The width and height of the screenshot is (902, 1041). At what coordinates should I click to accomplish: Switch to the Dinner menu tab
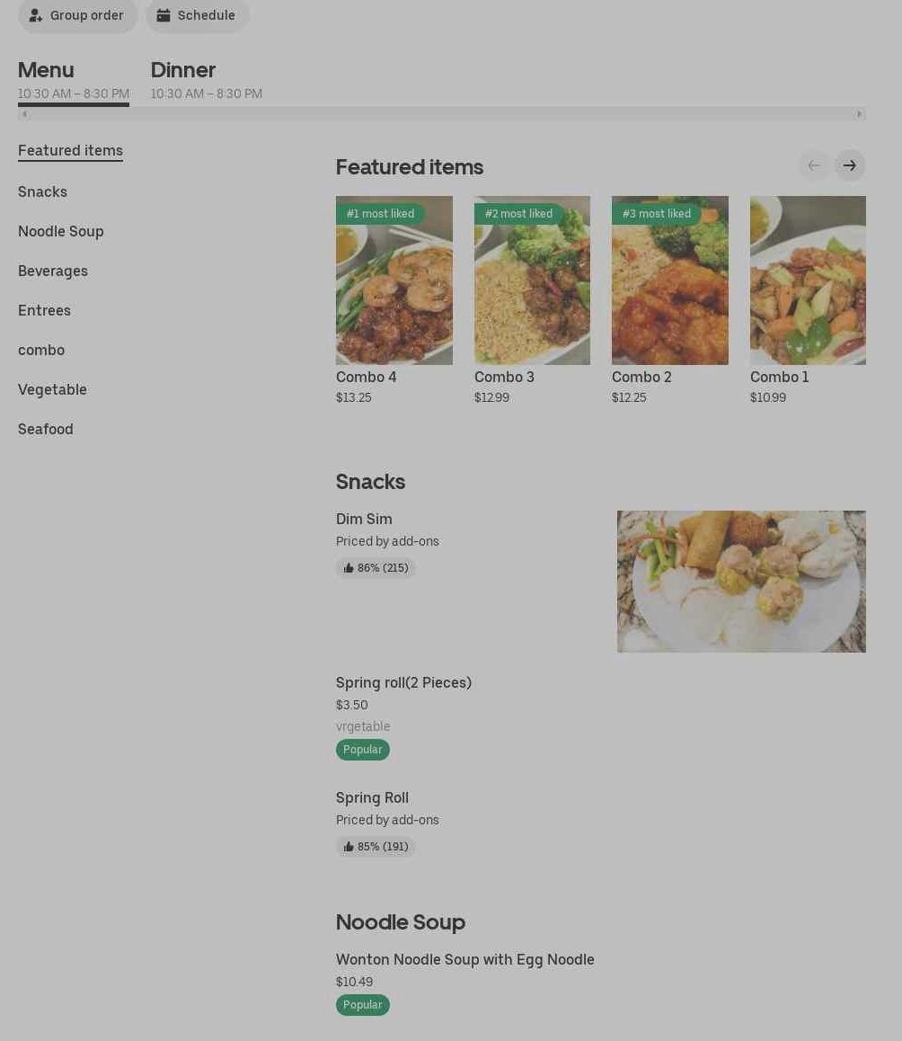click(x=183, y=70)
